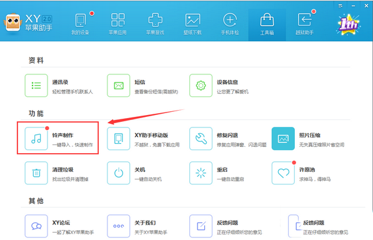
Task: Click the 找出垃圾并清理掉 description
Action: click(71, 179)
